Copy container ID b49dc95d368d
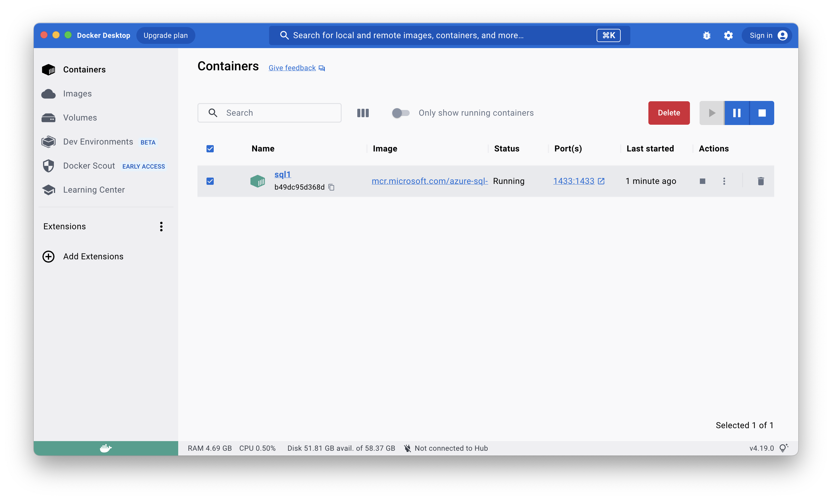The height and width of the screenshot is (500, 832). [331, 187]
